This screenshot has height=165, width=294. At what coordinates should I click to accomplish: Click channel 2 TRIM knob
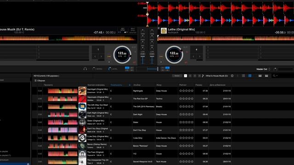tap(152, 31)
